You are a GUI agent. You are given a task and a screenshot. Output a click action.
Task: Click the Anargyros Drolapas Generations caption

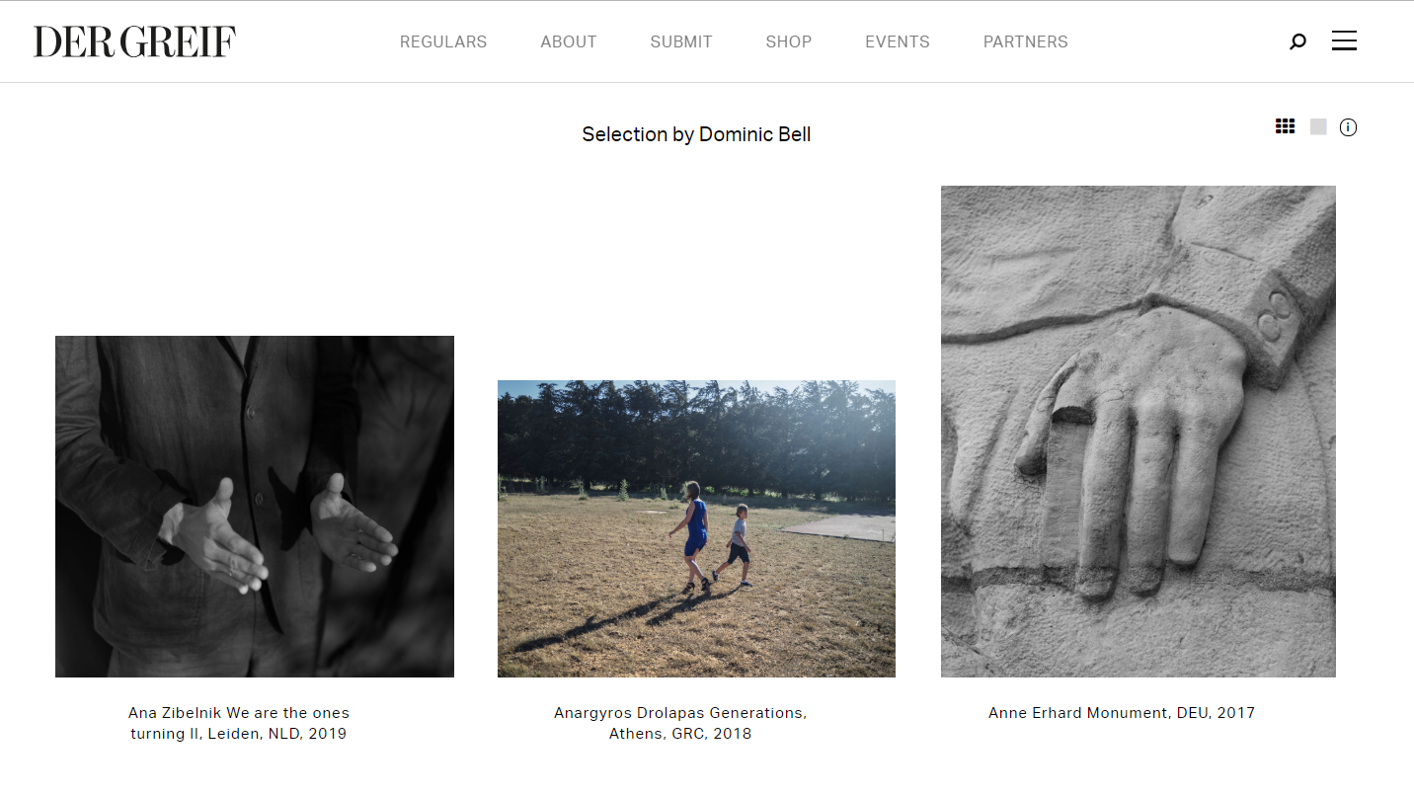point(680,723)
